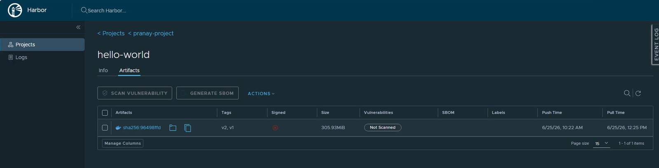Click the Artifacts column header
This screenshot has width=659, height=168.
tap(124, 113)
